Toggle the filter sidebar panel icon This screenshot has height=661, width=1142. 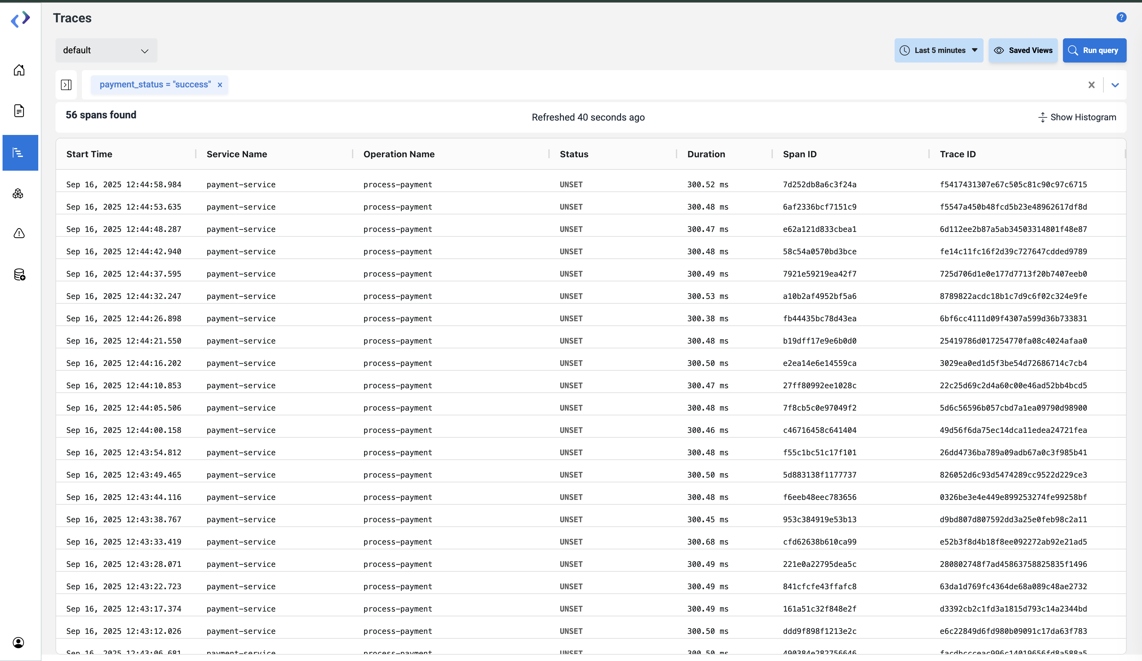[x=66, y=85]
